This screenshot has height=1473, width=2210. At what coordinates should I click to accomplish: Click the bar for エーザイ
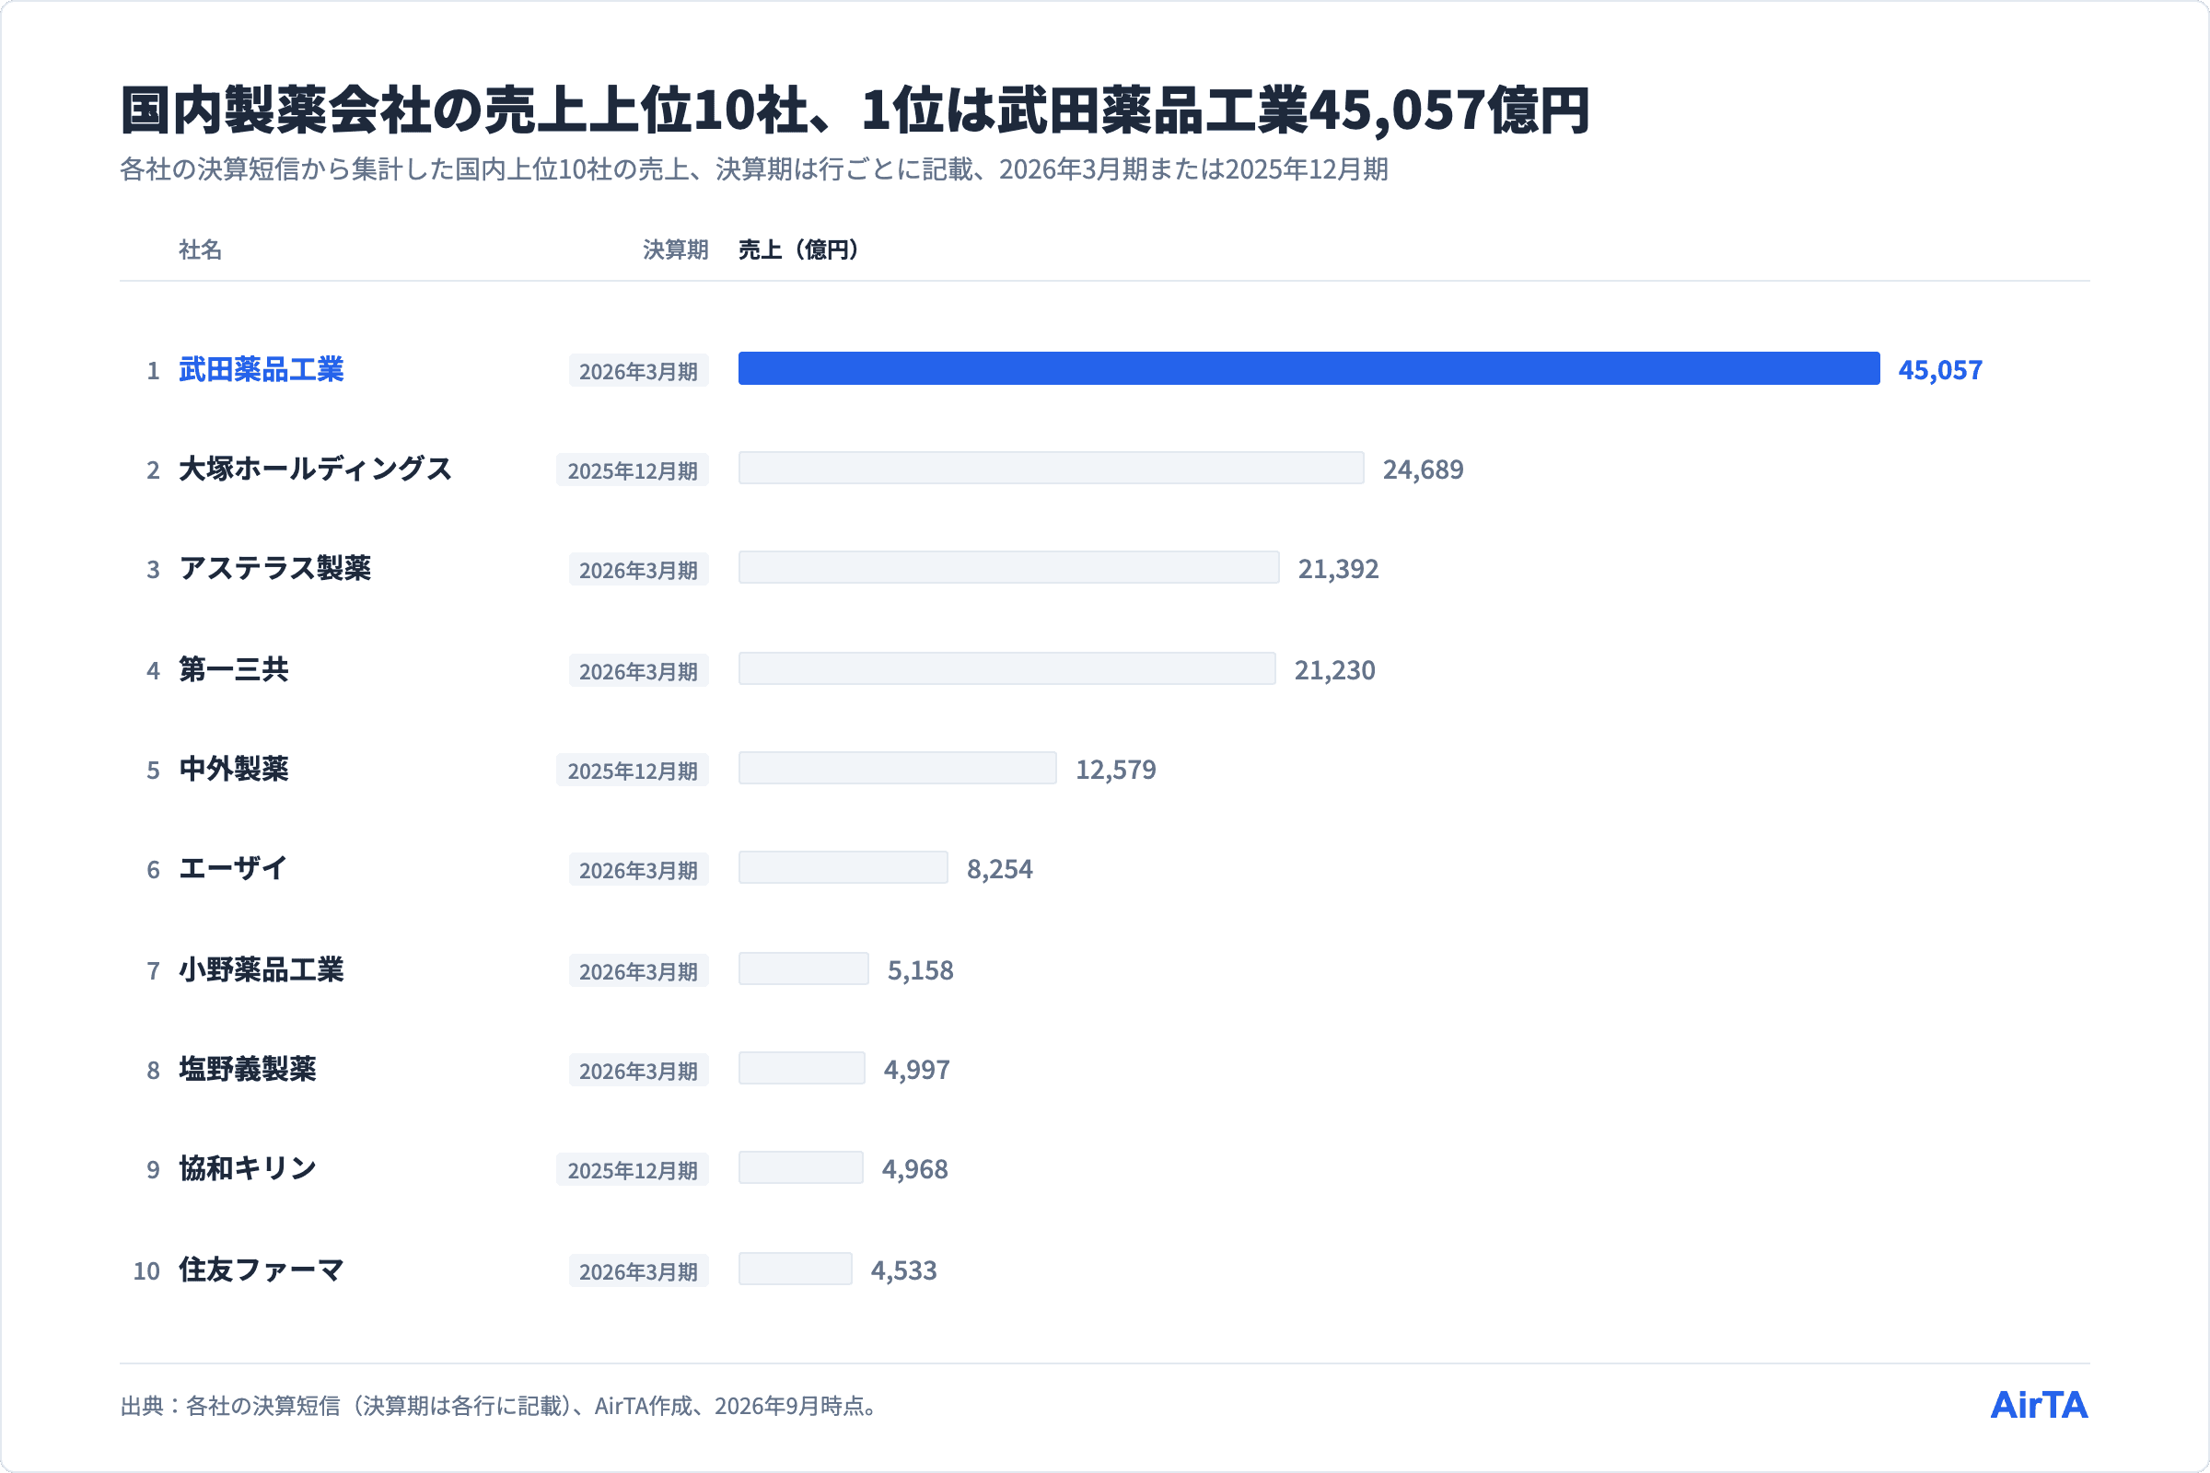click(x=843, y=868)
